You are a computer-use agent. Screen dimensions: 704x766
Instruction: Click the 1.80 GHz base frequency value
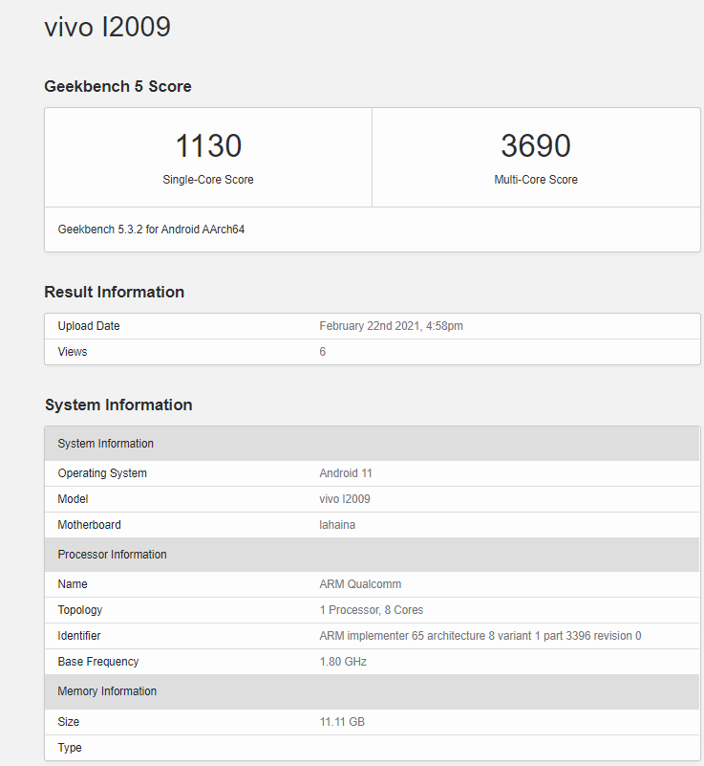[343, 662]
